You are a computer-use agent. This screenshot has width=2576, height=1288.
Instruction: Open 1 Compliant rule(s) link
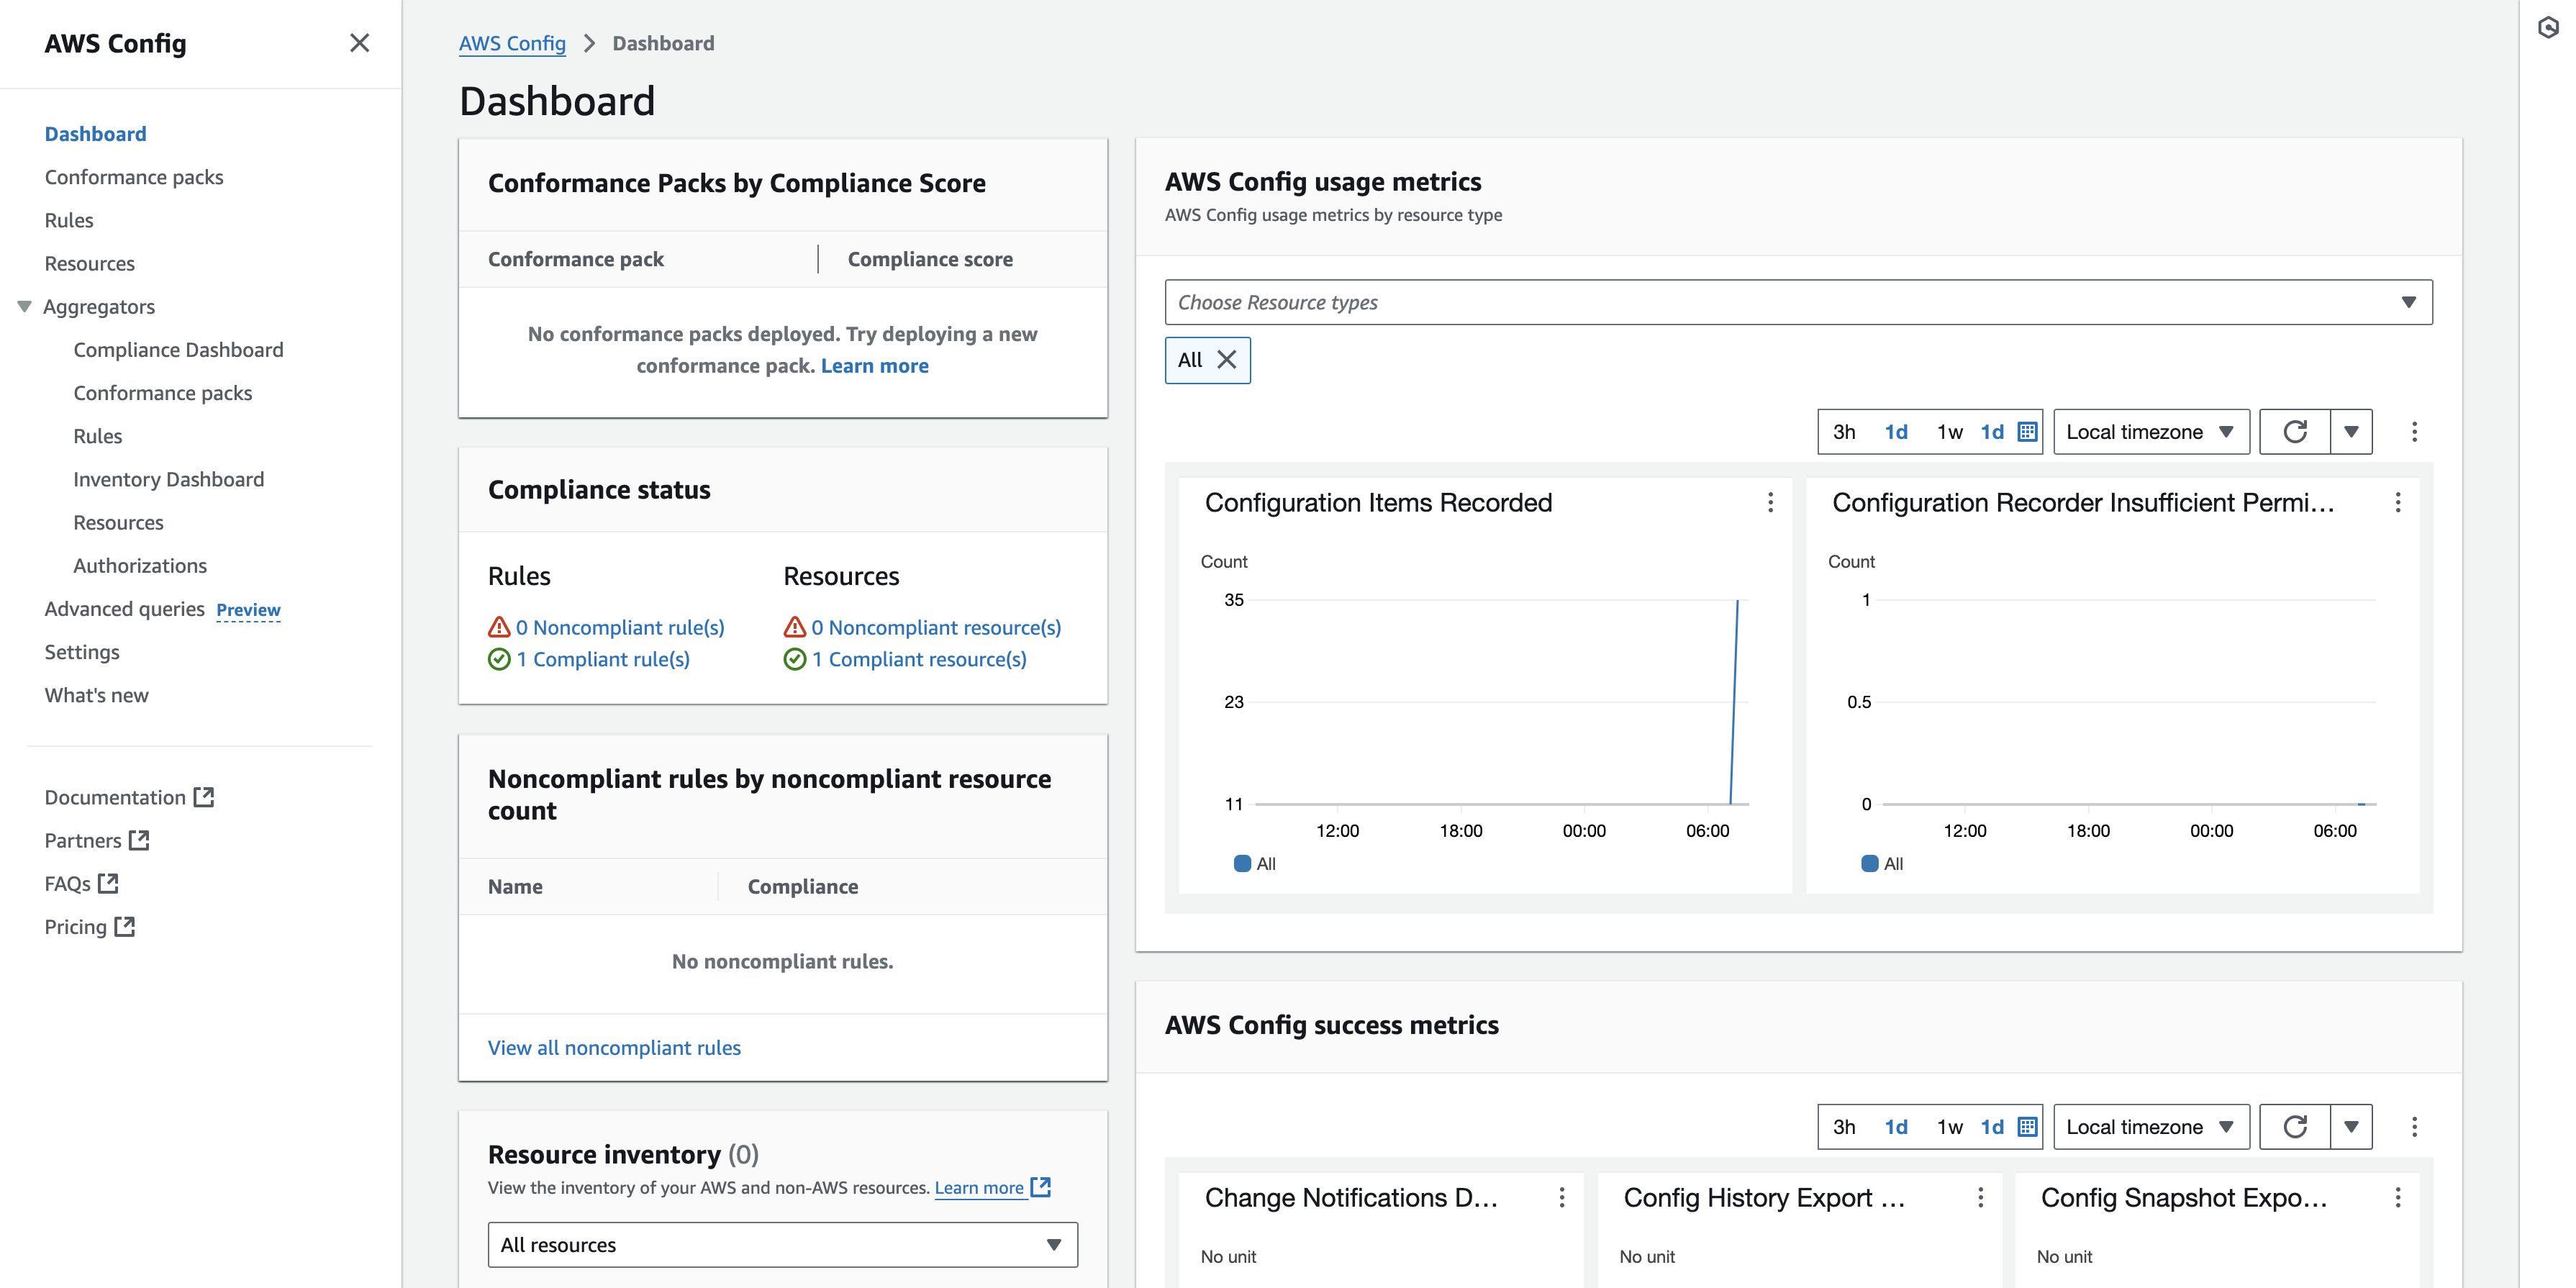pos(603,659)
